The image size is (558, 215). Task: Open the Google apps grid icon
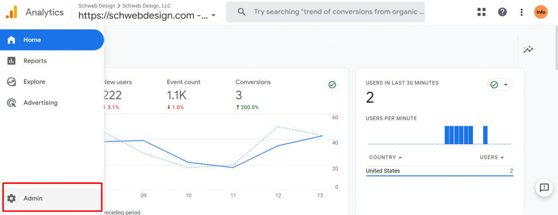point(482,12)
